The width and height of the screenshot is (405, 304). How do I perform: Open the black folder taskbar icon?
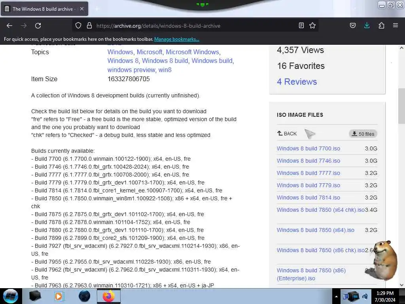(x=35, y=296)
